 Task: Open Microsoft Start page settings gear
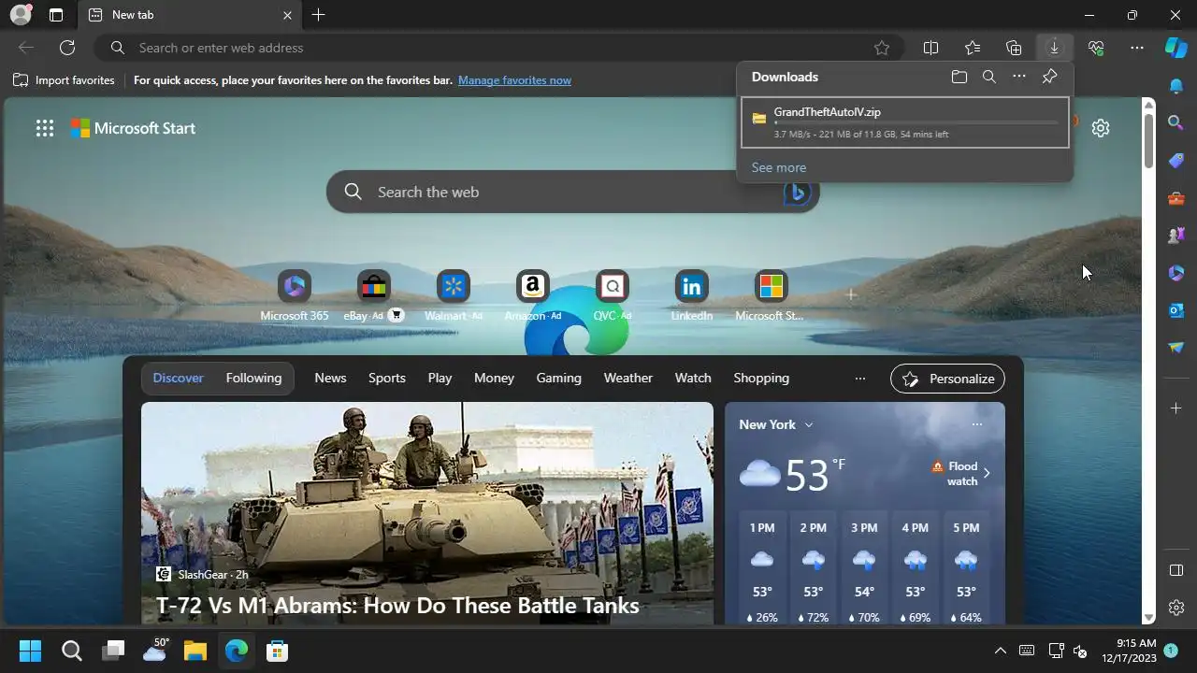(1101, 128)
